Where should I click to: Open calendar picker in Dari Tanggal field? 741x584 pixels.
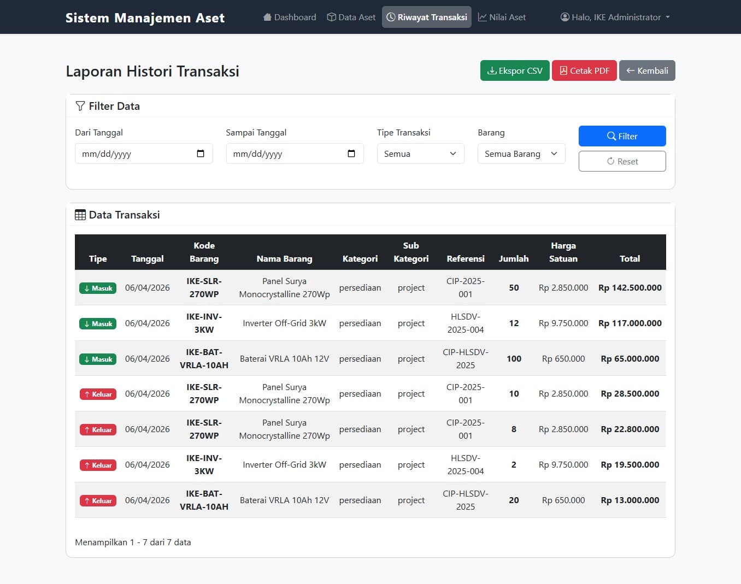201,154
